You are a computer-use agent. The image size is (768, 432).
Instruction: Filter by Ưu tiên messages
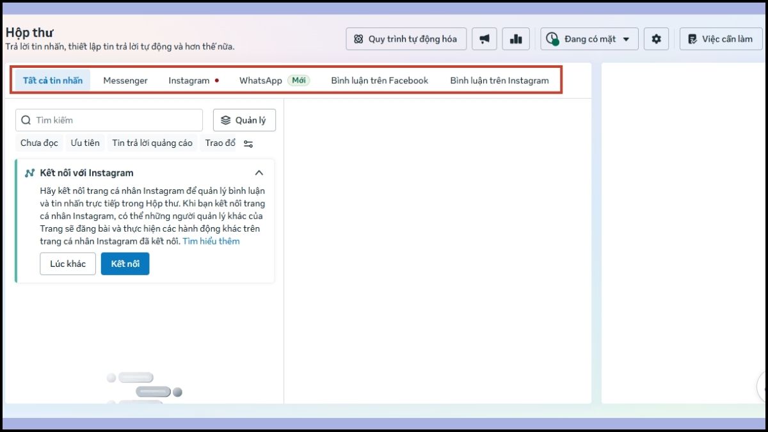(85, 143)
